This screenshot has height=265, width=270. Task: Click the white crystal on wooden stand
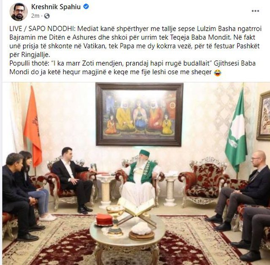tap(141, 231)
